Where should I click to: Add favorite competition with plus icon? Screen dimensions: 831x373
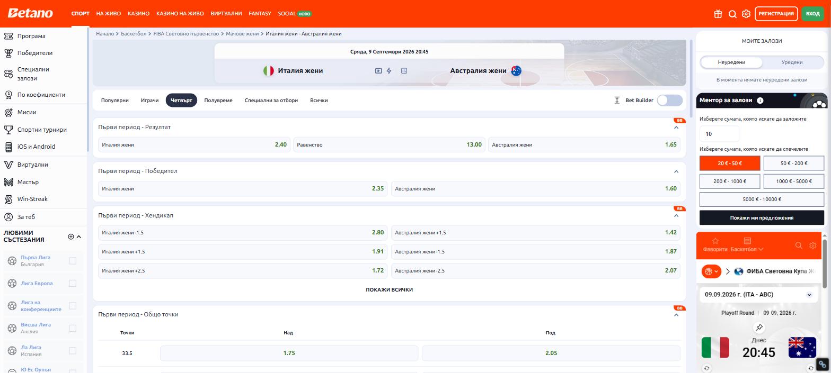pyautogui.click(x=70, y=236)
